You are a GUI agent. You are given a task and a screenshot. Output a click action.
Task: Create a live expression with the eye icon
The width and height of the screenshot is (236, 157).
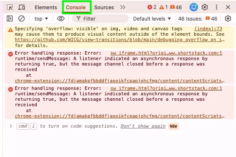tap(61, 18)
